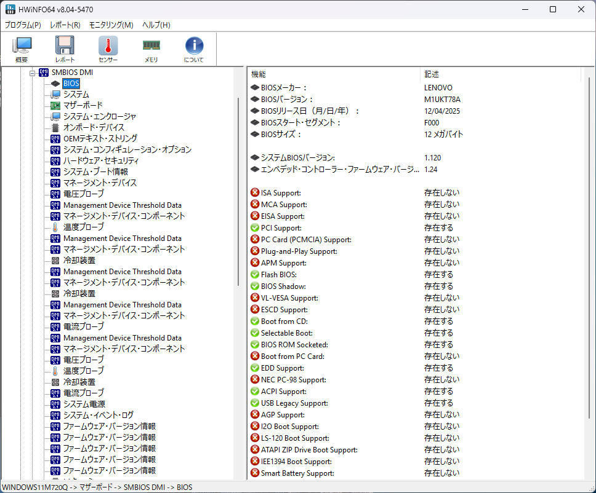Select the システム・イベント・ログ tree item
The height and width of the screenshot is (493, 596).
pyautogui.click(x=97, y=415)
